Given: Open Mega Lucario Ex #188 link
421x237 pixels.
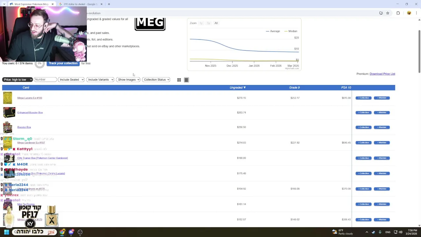Looking at the screenshot, I should [30, 98].
